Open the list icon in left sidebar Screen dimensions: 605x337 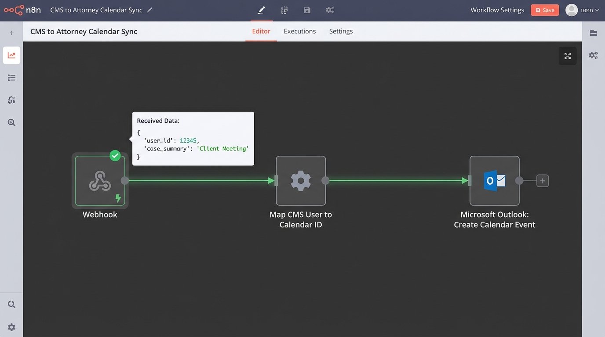(11, 78)
